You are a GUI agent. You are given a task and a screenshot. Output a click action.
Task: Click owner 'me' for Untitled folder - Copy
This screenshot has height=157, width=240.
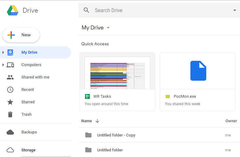click(x=228, y=135)
